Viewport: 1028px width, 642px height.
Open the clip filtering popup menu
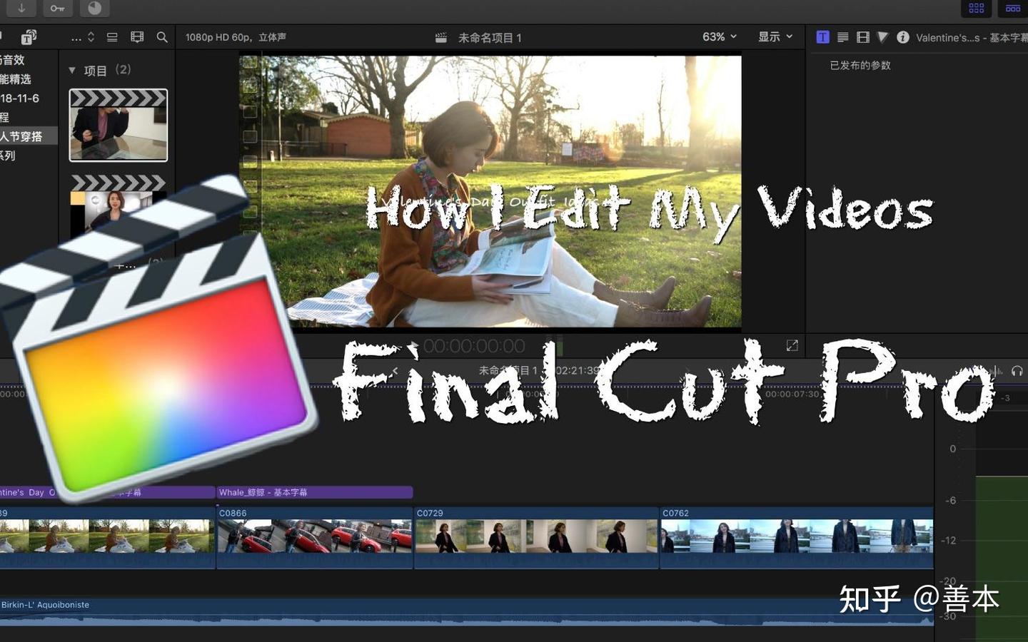(83, 37)
